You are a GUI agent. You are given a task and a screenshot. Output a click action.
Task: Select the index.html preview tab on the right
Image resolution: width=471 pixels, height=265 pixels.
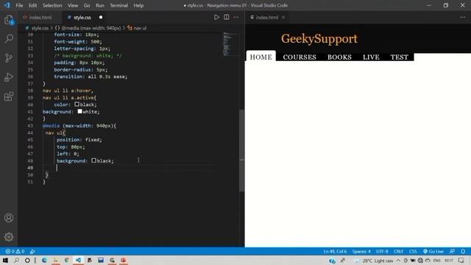click(267, 18)
